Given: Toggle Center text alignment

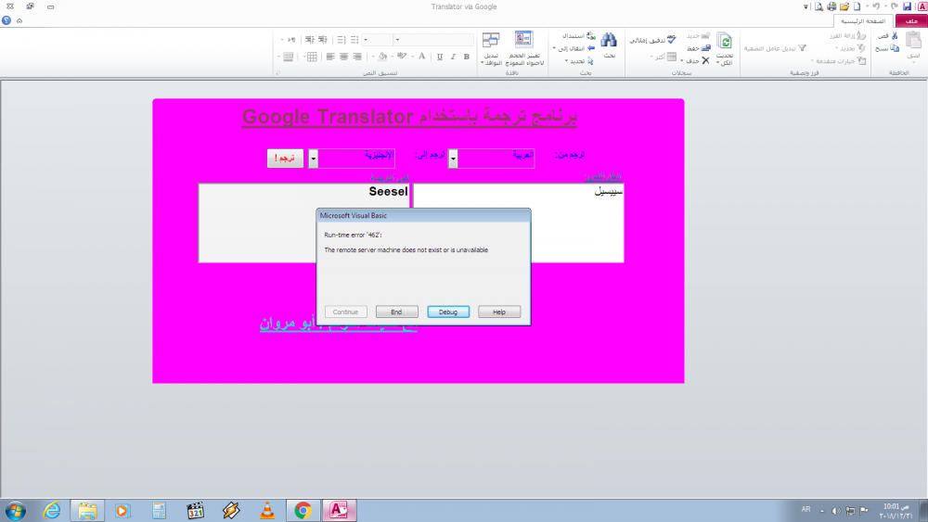Looking at the screenshot, I should point(344,57).
